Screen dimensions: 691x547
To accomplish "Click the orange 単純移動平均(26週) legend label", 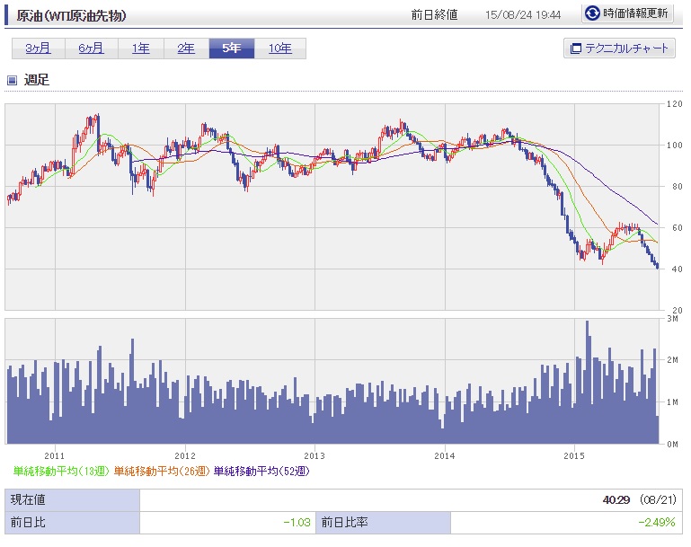I will [x=163, y=471].
